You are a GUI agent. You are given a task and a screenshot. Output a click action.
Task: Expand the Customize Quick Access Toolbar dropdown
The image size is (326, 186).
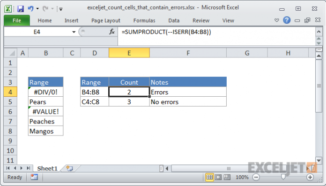(x=61, y=9)
